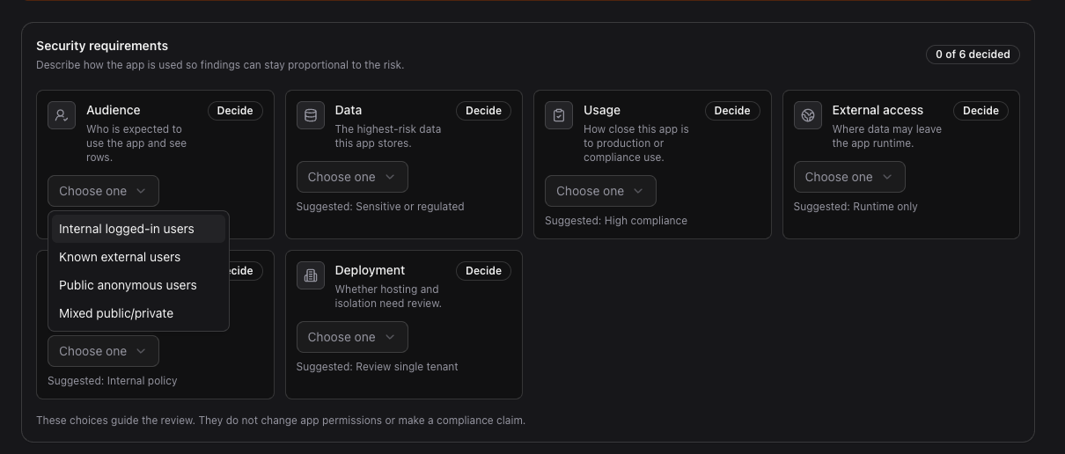Click the External access globe icon
The image size is (1065, 454).
[808, 115]
